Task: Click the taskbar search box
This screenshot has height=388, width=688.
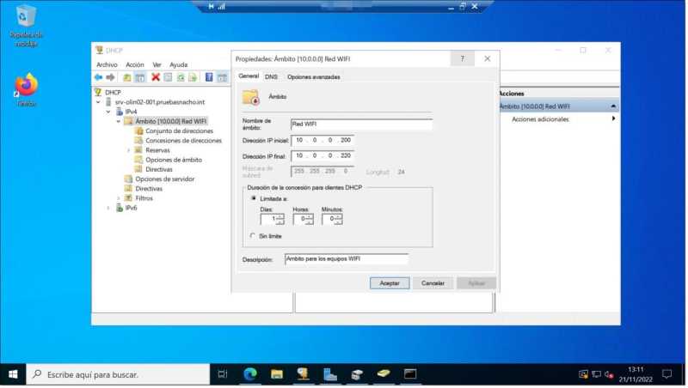Action: [119, 374]
